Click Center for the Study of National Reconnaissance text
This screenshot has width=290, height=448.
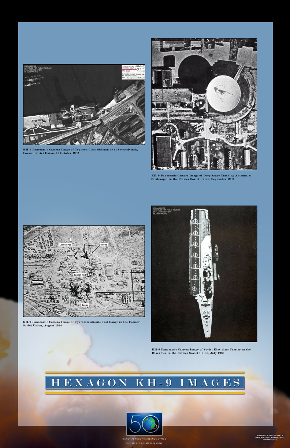269,437
